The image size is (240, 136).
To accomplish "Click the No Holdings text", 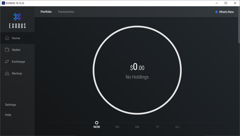I will coord(137,77).
